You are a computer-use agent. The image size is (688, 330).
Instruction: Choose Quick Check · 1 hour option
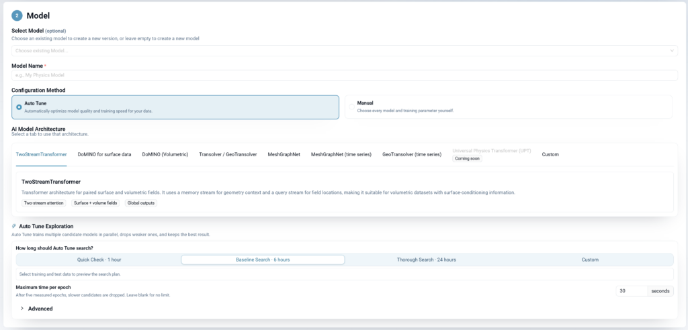click(99, 260)
